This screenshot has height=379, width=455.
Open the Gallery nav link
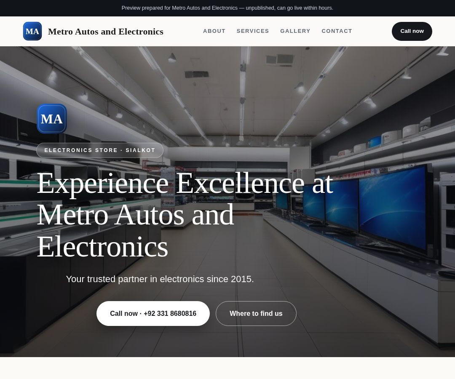(295, 31)
